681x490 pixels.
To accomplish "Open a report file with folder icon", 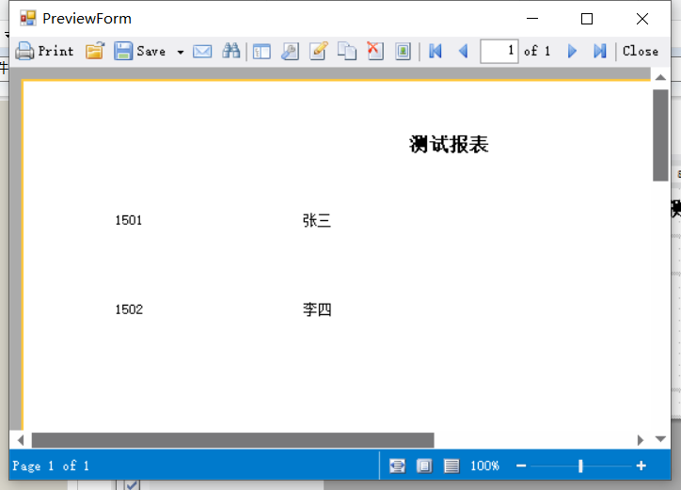I will coord(94,51).
